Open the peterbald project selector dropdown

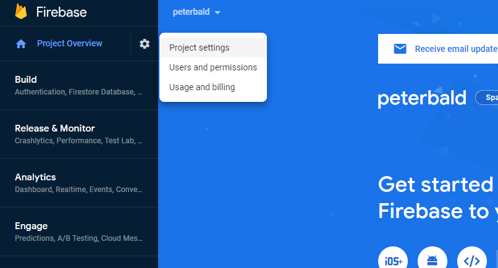click(x=196, y=12)
